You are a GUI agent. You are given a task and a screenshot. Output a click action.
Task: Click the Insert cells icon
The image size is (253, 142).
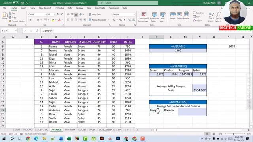[x=173, y=15]
